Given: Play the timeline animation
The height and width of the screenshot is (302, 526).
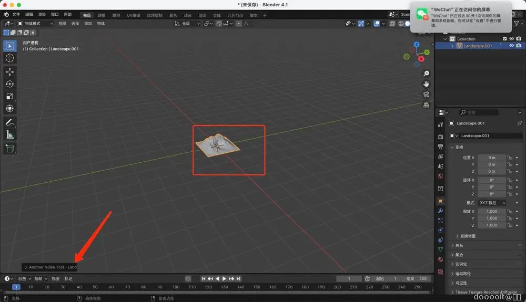Looking at the screenshot, I should pos(224,278).
